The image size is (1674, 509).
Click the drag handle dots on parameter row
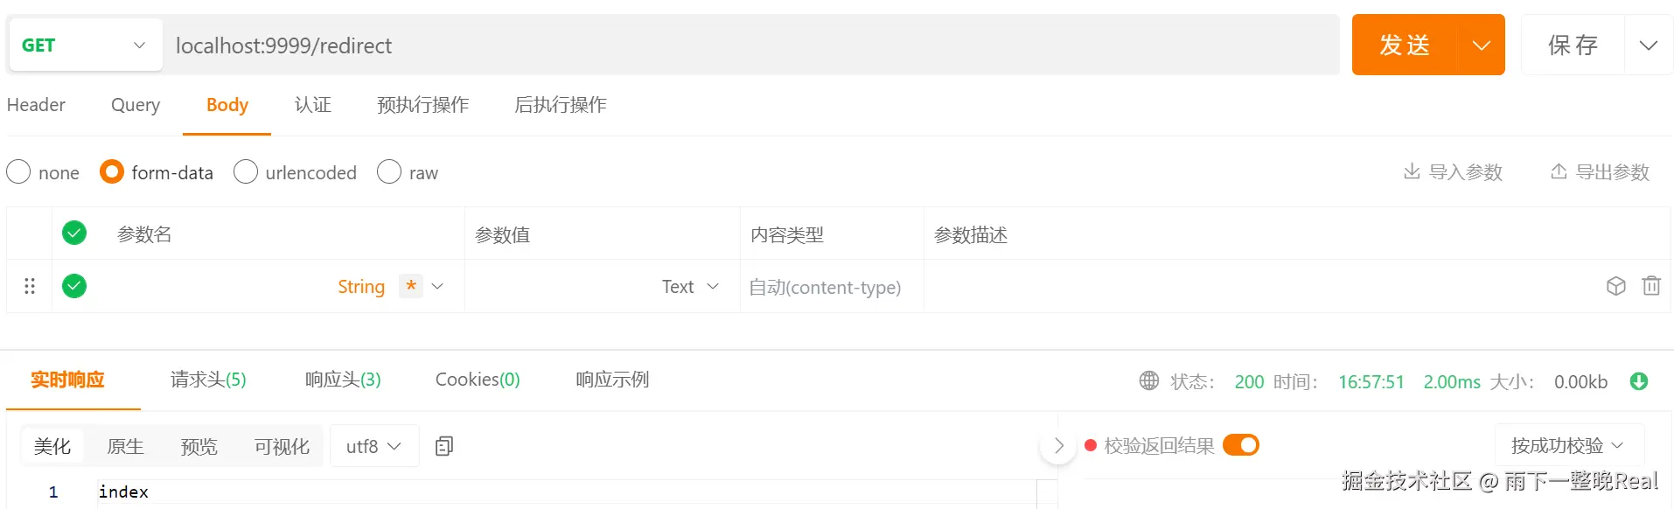[x=30, y=286]
